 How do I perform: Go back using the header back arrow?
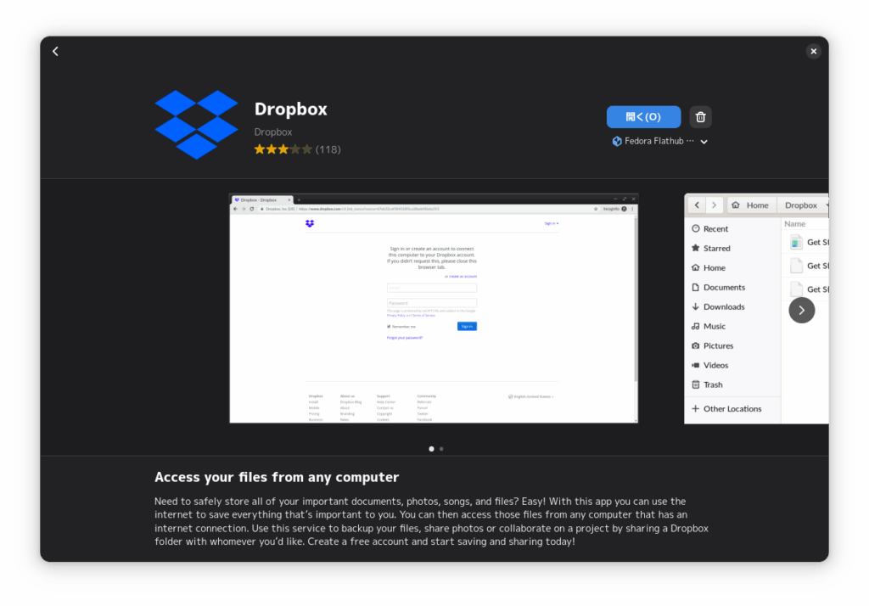pyautogui.click(x=55, y=52)
